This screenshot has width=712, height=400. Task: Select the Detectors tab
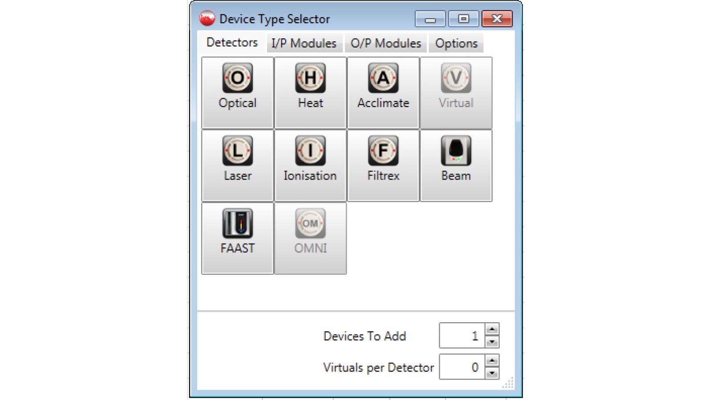[x=231, y=43]
